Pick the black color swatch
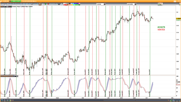The image size is (181, 102). tap(70, 3)
